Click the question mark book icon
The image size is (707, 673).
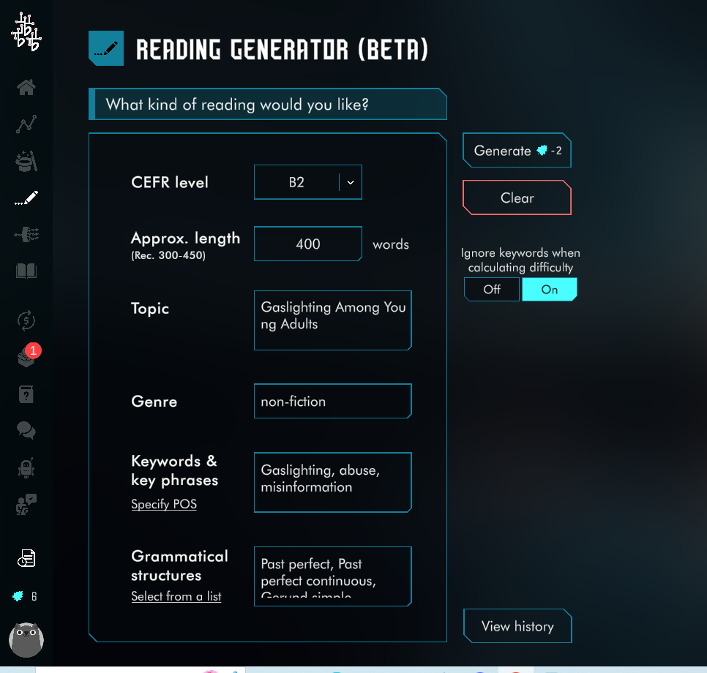tap(26, 394)
